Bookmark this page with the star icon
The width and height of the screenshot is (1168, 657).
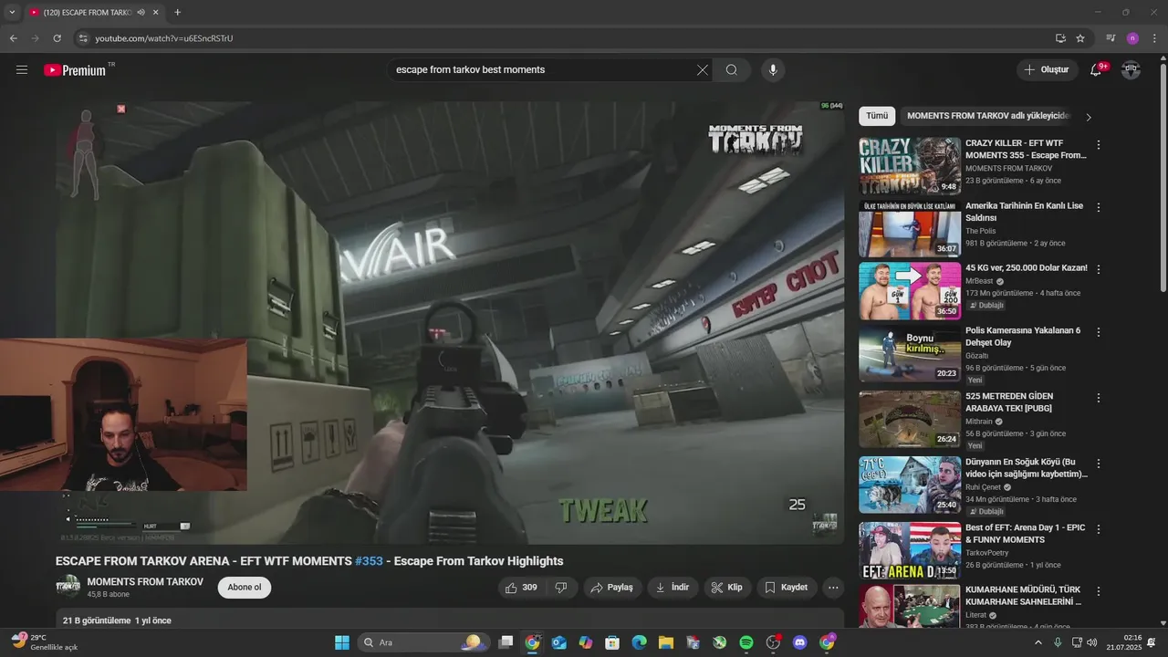tap(1080, 38)
